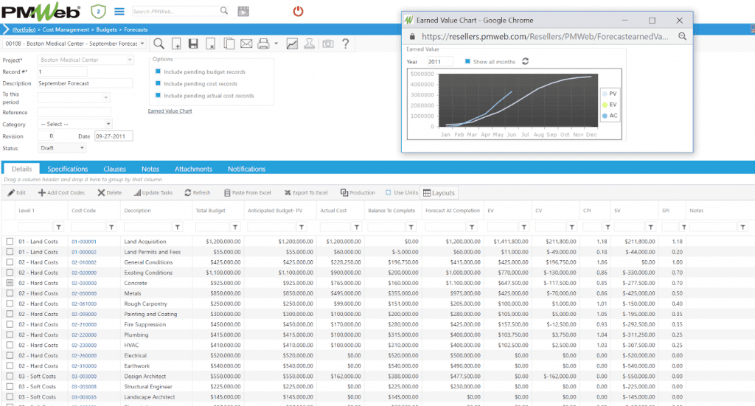Viewport: 755px width, 406px height.
Task: Select the Land Acquisition row checkbox
Action: click(10, 242)
